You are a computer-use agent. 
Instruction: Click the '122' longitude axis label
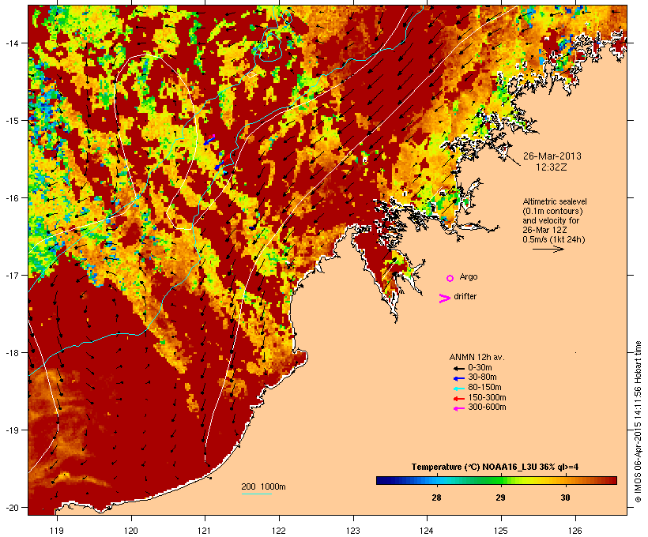pos(279,531)
